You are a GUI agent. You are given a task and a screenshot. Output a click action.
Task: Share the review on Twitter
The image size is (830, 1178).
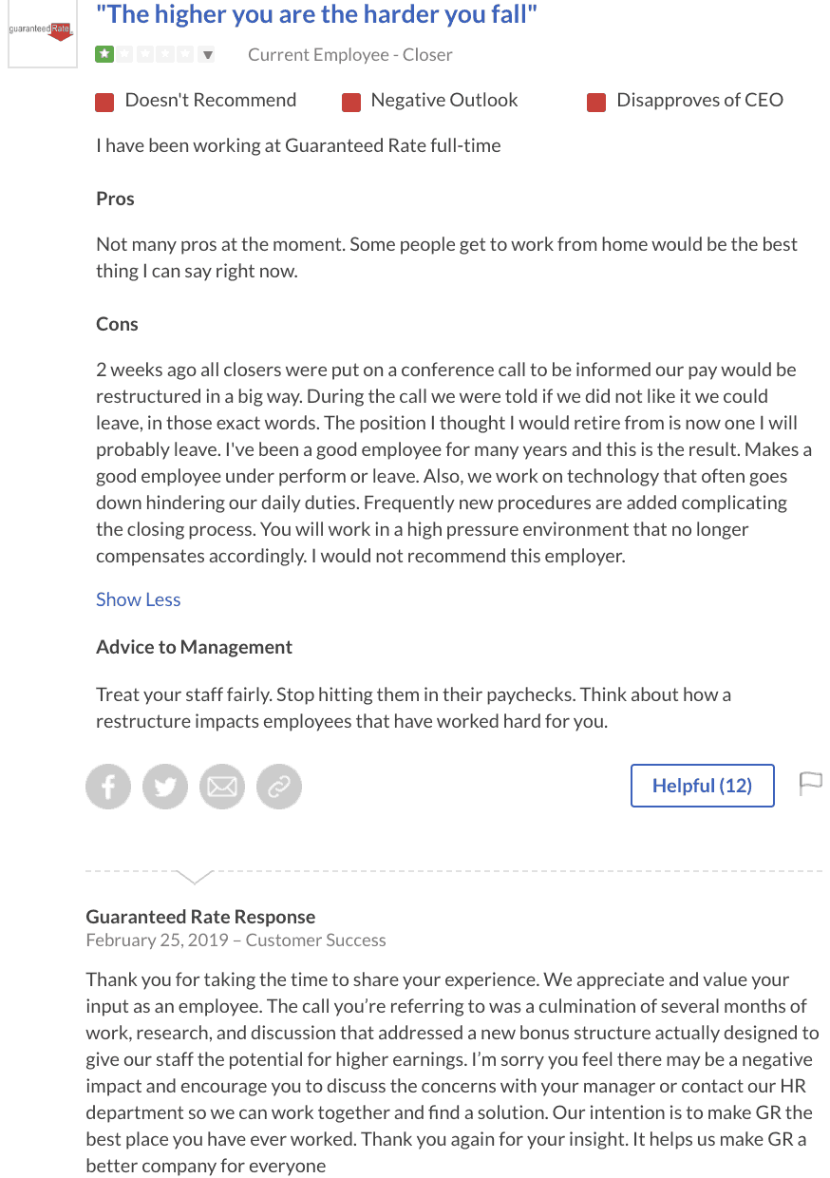[x=164, y=786]
